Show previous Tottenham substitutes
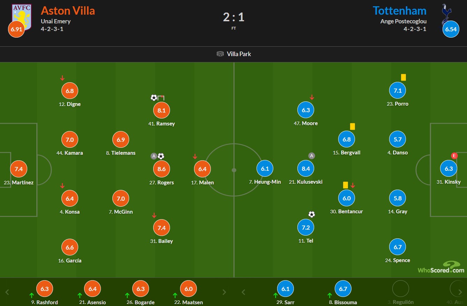The width and height of the screenshot is (467, 306). click(x=244, y=292)
